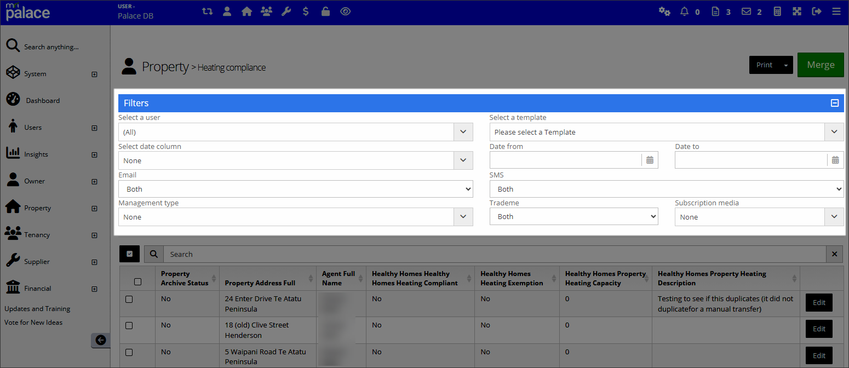Open calendar for Date from
Screen dimensions: 849x368
tap(650, 160)
